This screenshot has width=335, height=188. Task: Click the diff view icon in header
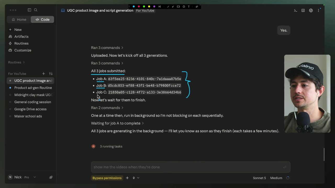303,10
